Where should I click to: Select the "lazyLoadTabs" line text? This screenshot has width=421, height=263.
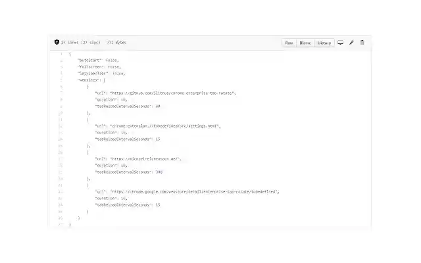101,73
